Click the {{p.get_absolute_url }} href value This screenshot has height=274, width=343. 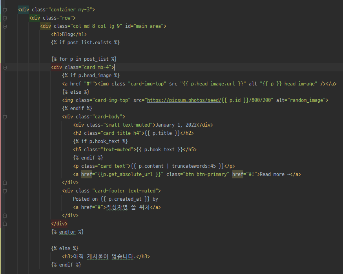(129, 174)
